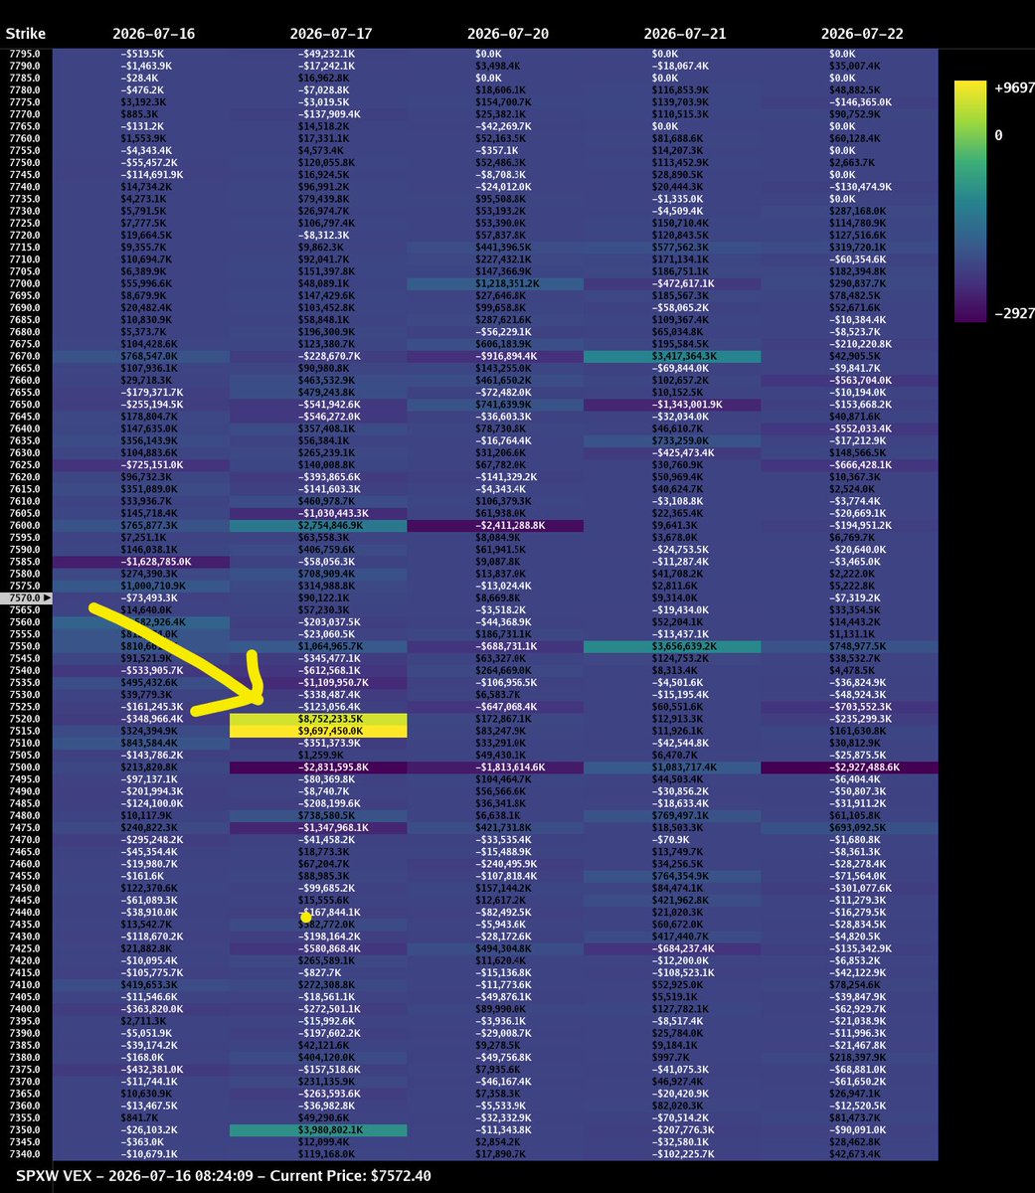Click the $708,909.4K cell at strike 7580
Image resolution: width=1035 pixels, height=1193 pixels.
point(318,574)
